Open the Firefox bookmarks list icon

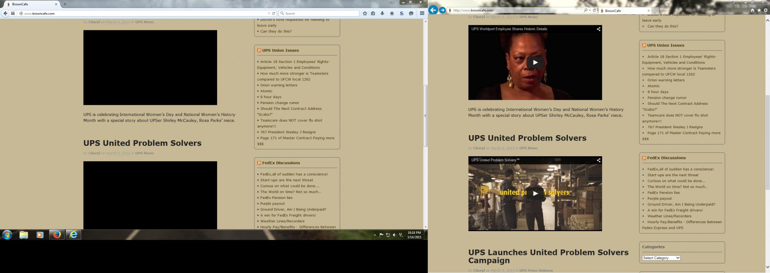pyautogui.click(x=373, y=13)
